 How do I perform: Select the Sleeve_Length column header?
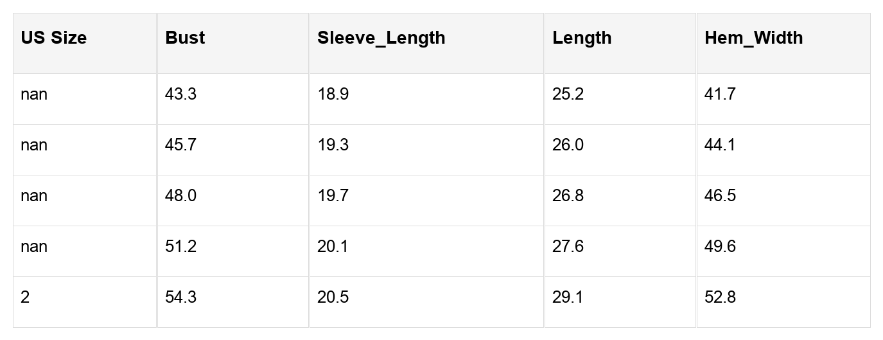[x=381, y=38]
